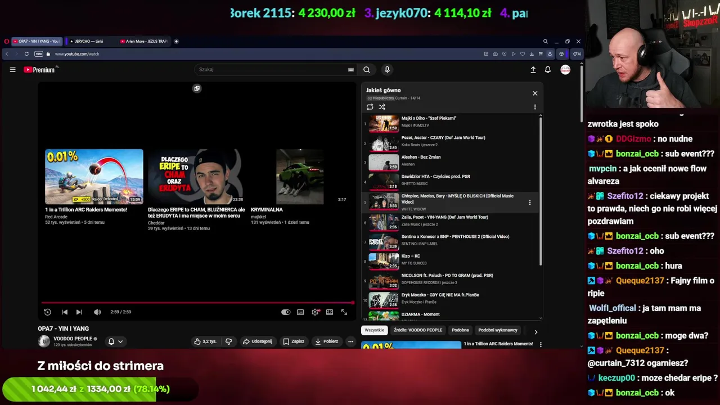Open options for MYŚLĘ O BLISKICH playlist item
The height and width of the screenshot is (405, 720).
[x=529, y=202]
